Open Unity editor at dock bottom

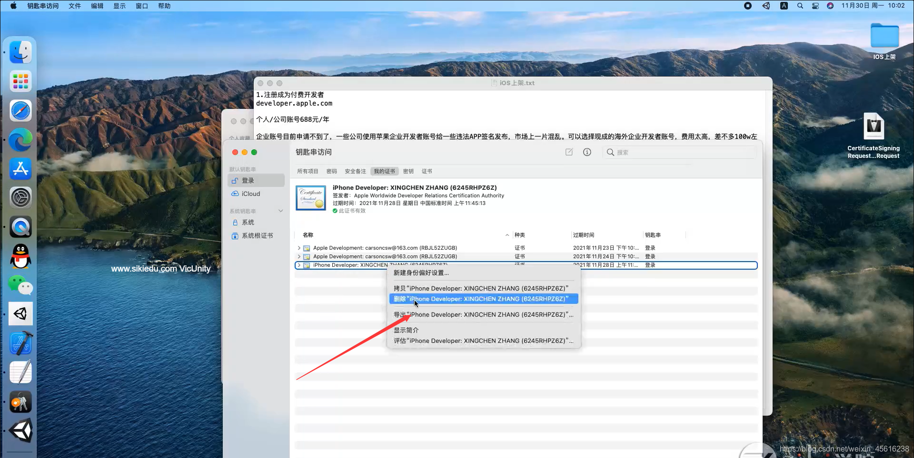[20, 431]
